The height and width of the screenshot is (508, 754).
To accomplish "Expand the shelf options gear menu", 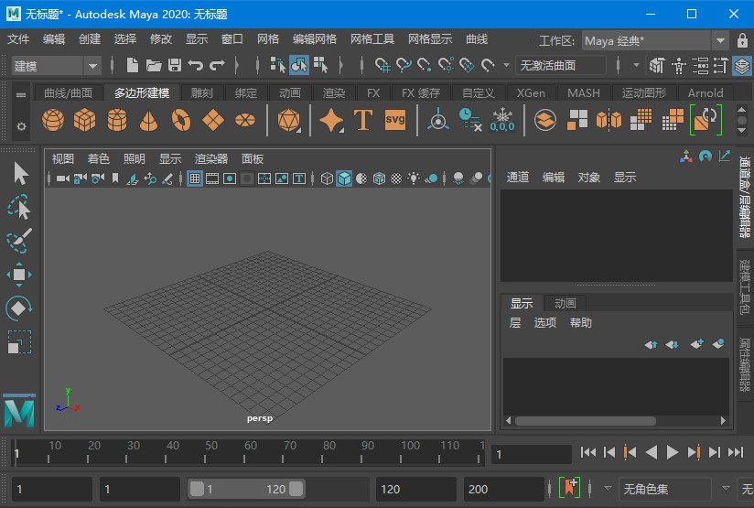I will click(21, 126).
